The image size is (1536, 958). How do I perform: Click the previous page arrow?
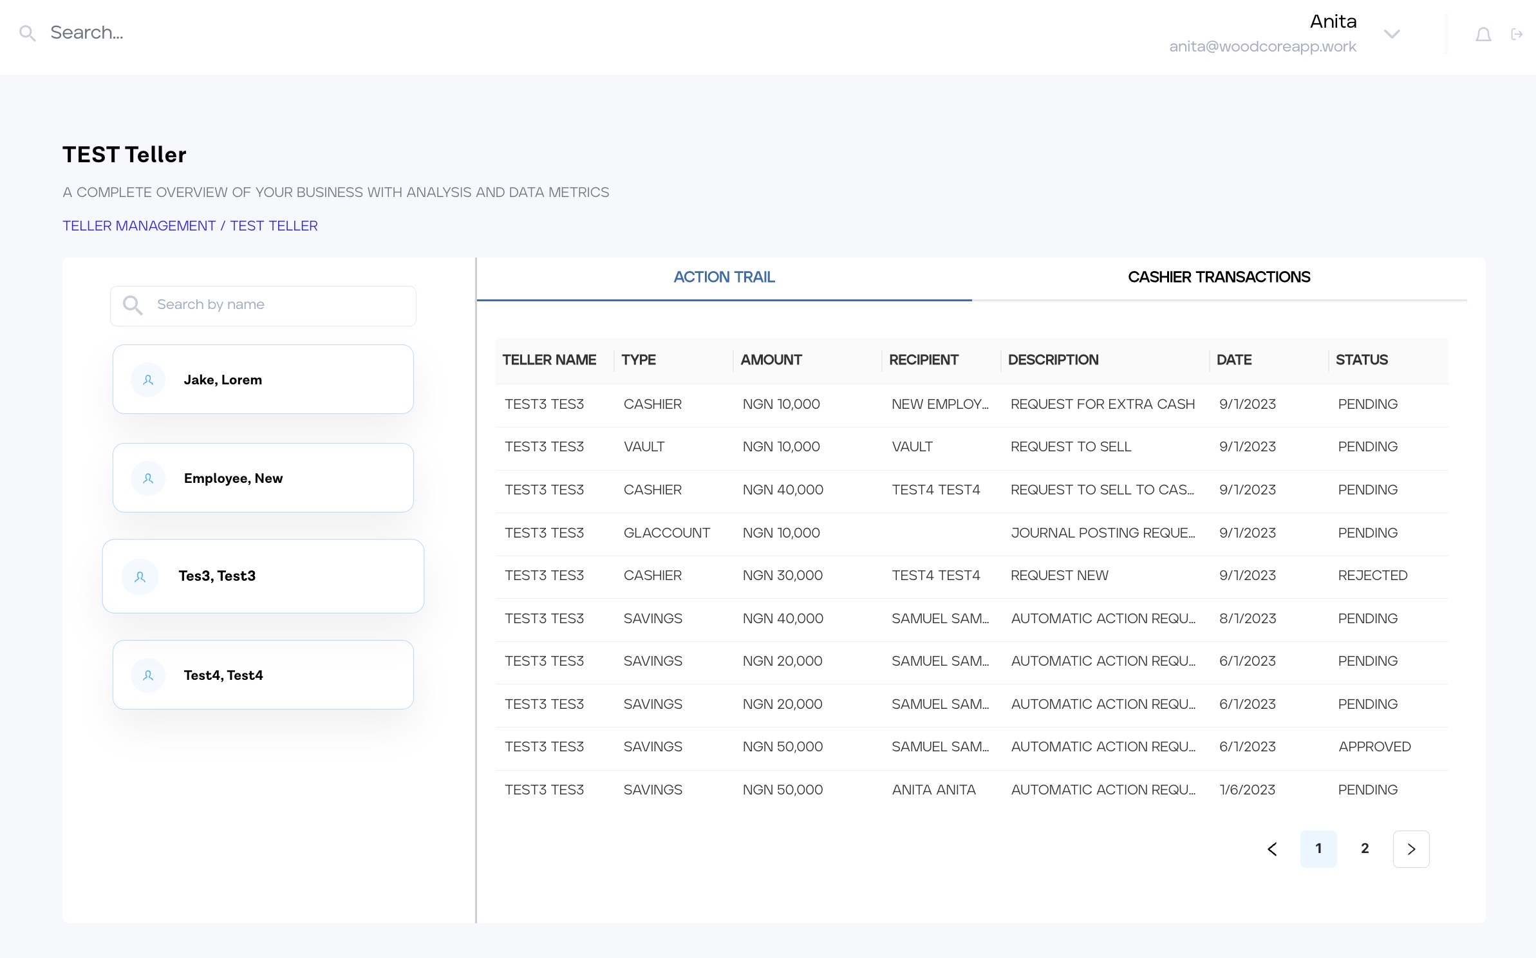(1272, 849)
